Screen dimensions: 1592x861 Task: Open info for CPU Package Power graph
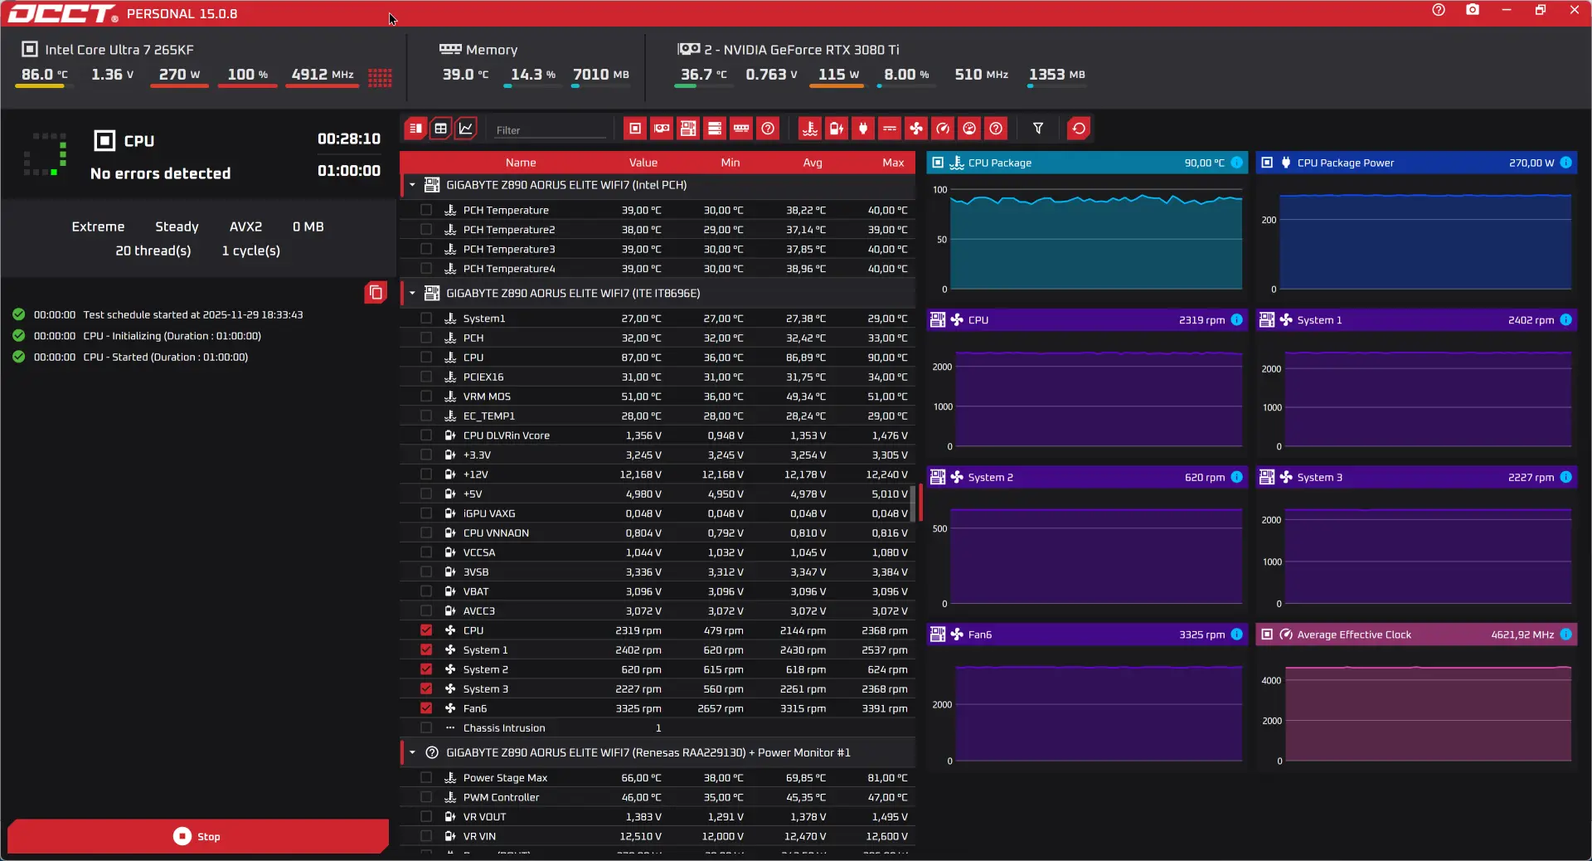[x=1566, y=163]
